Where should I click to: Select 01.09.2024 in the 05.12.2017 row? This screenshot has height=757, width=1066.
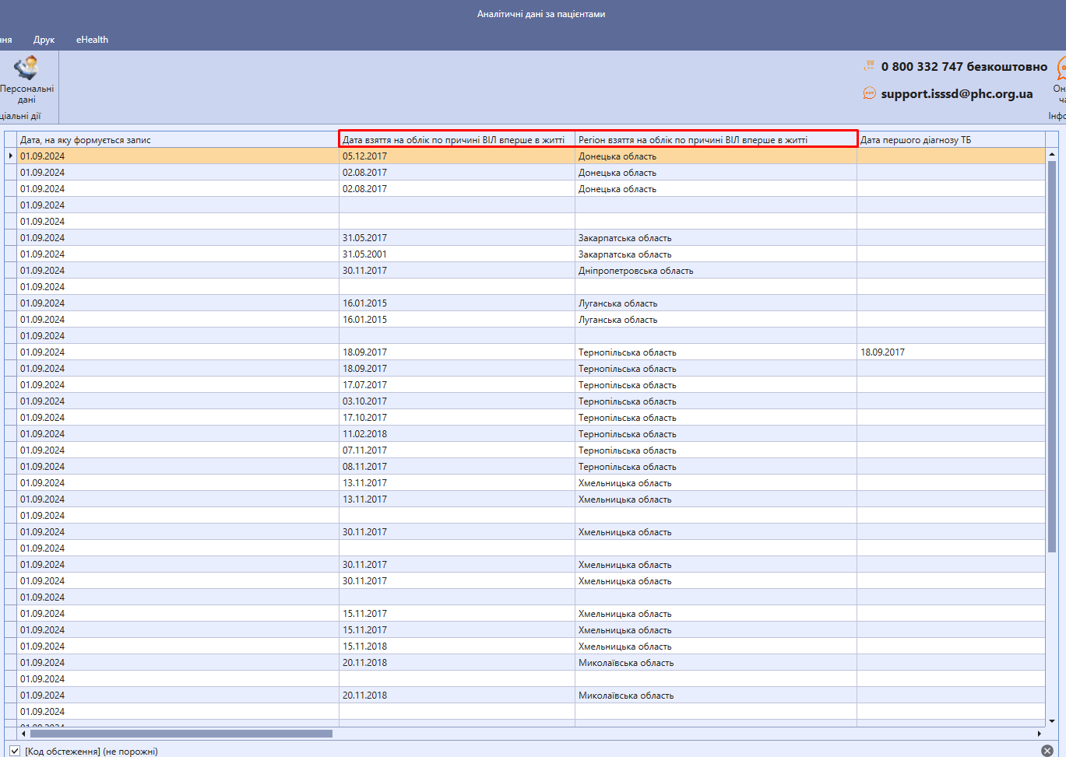click(x=178, y=156)
